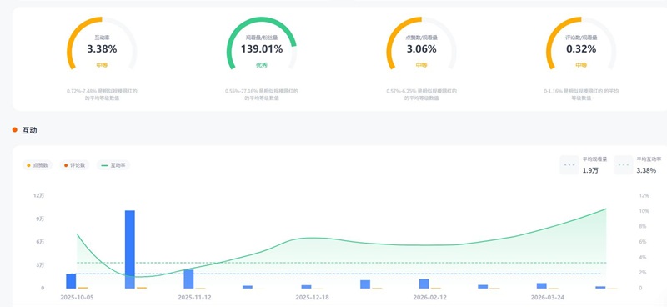
Task: Select the 3.06% gauge value
Action: click(x=422, y=49)
